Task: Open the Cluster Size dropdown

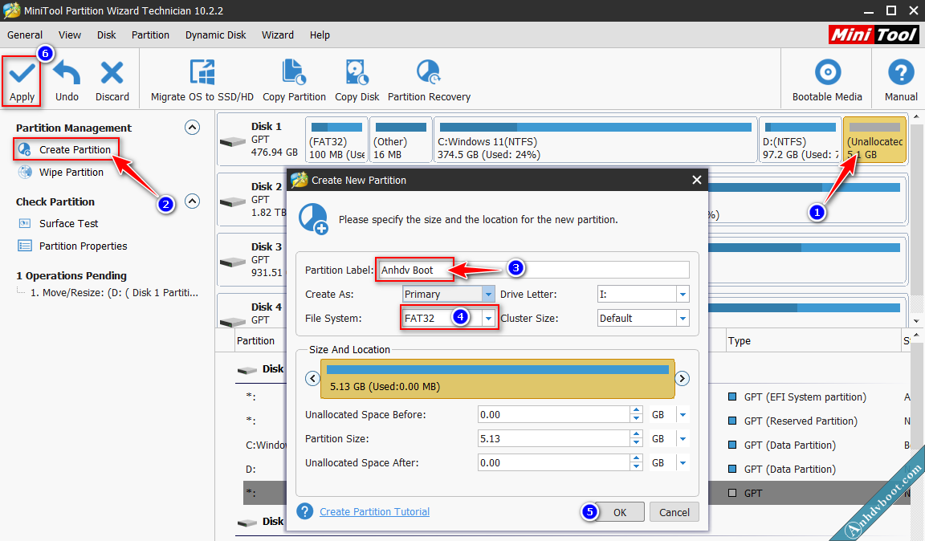Action: point(683,318)
